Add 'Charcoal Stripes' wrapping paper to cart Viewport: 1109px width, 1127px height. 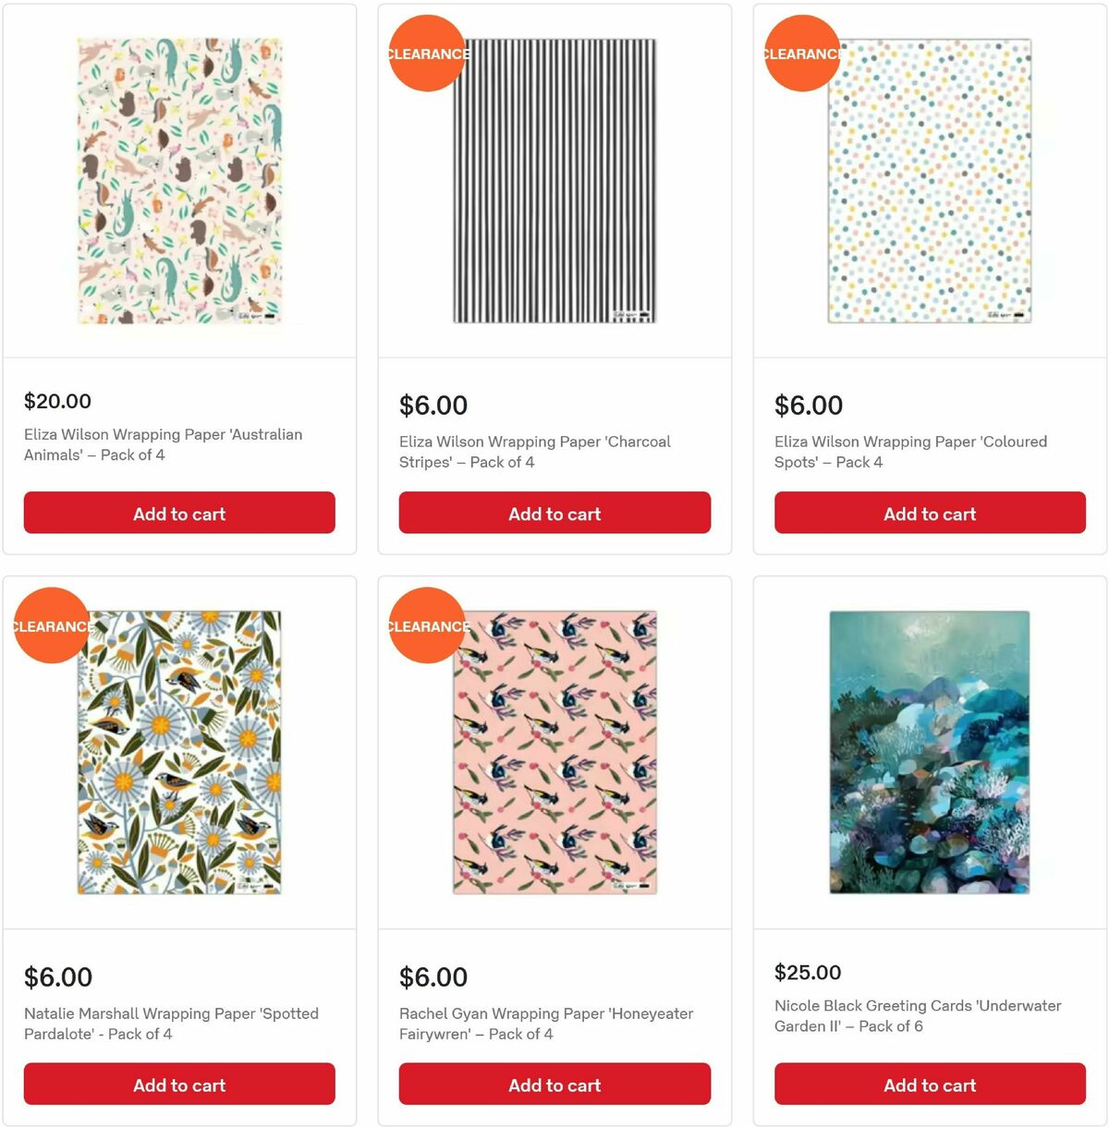[554, 513]
